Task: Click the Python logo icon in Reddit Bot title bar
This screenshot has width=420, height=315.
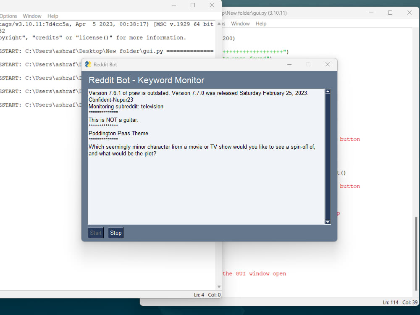Action: click(88, 64)
